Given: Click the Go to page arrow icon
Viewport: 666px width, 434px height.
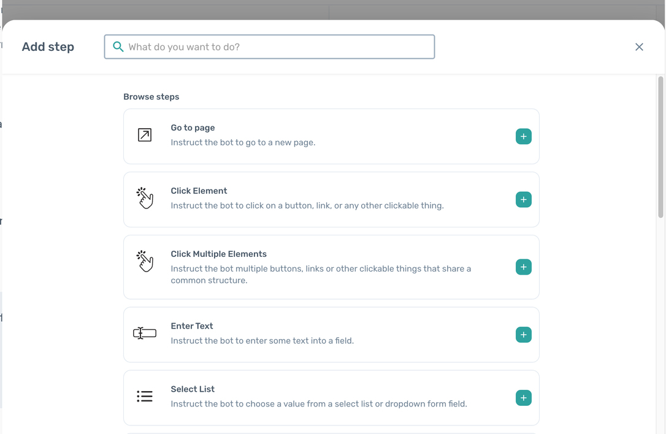Looking at the screenshot, I should (x=145, y=135).
